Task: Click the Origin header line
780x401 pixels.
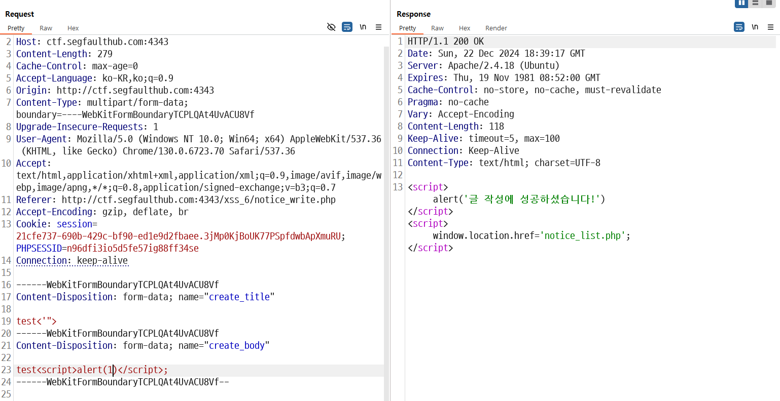Action: [x=115, y=91]
